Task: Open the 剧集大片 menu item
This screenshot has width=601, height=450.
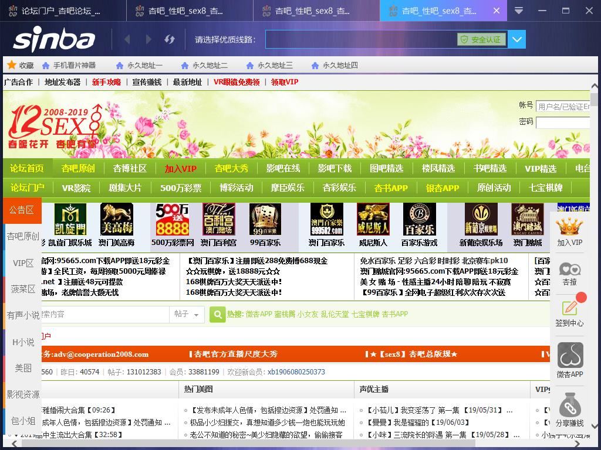Action: pos(125,188)
